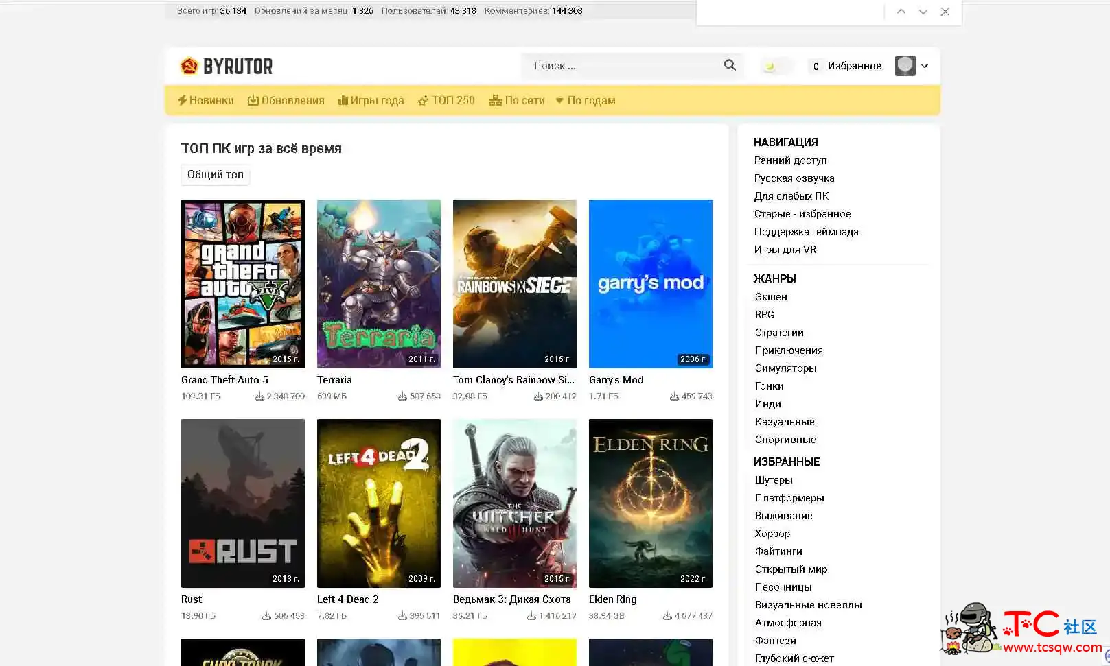Toggle the dark/light theme switch
The width and height of the screenshot is (1110, 666).
click(x=777, y=67)
